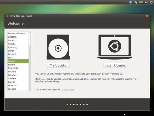Open the accessibility menu icon
The image size is (154, 116).
coord(131,2)
